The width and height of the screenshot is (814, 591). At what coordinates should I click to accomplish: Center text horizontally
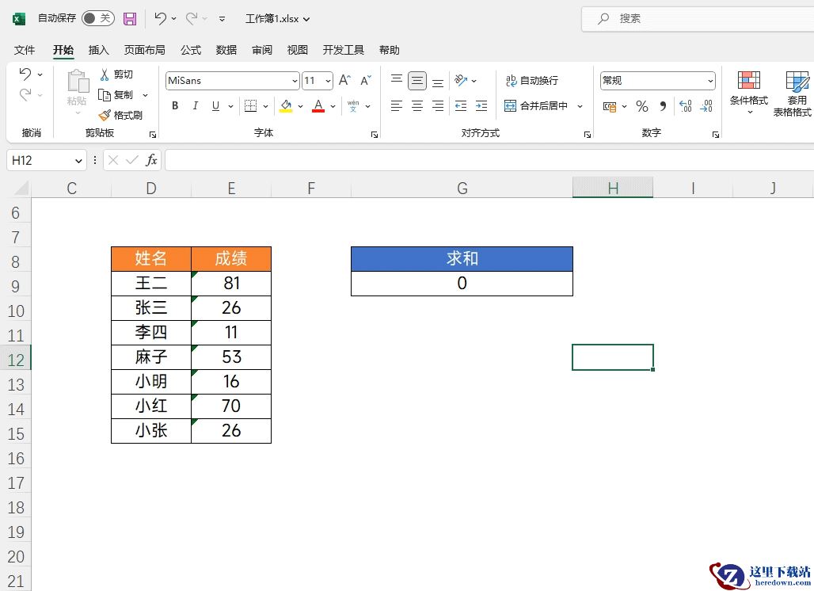coord(417,106)
